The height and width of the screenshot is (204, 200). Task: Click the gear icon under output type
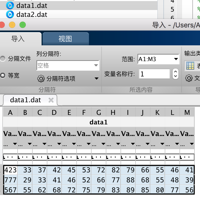click(x=189, y=78)
